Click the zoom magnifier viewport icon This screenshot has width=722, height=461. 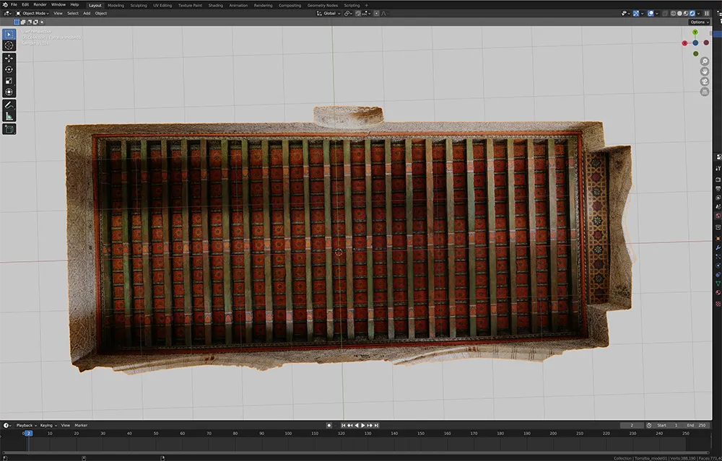[705, 61]
